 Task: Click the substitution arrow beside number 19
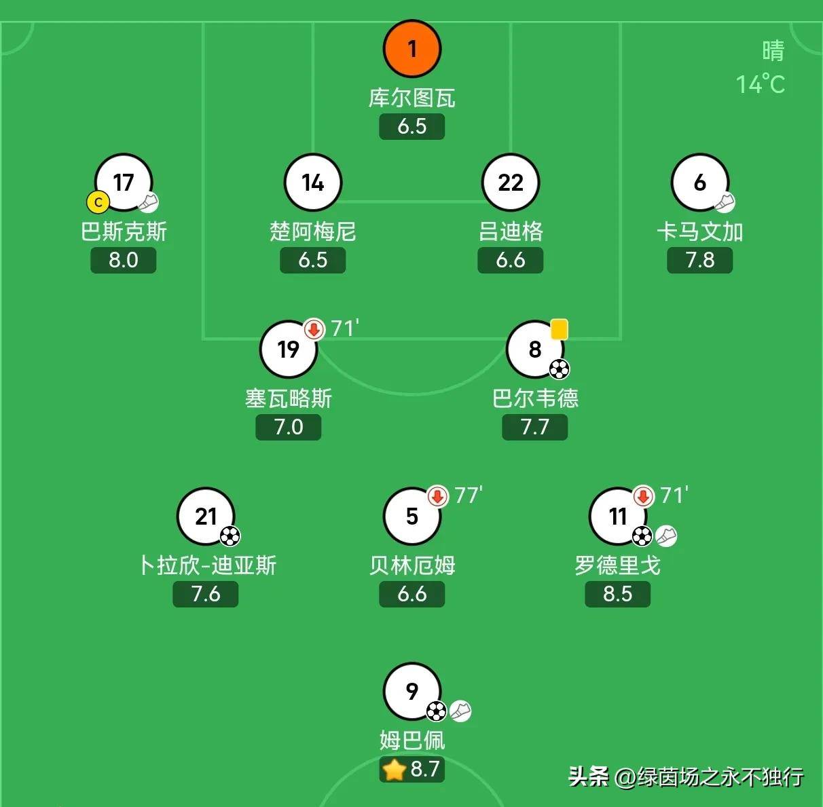[x=314, y=330]
